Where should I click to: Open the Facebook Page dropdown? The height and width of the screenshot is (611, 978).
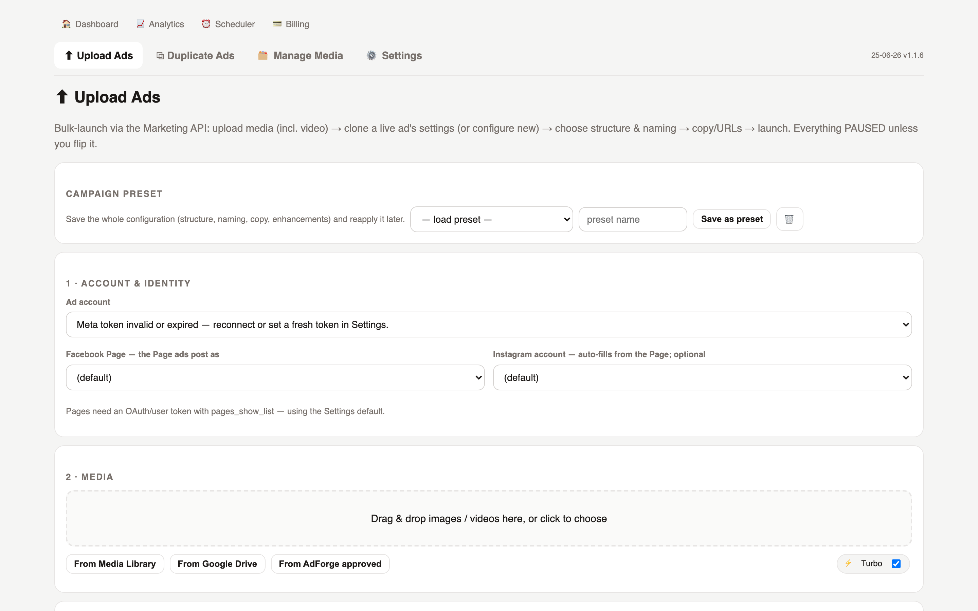[275, 377]
